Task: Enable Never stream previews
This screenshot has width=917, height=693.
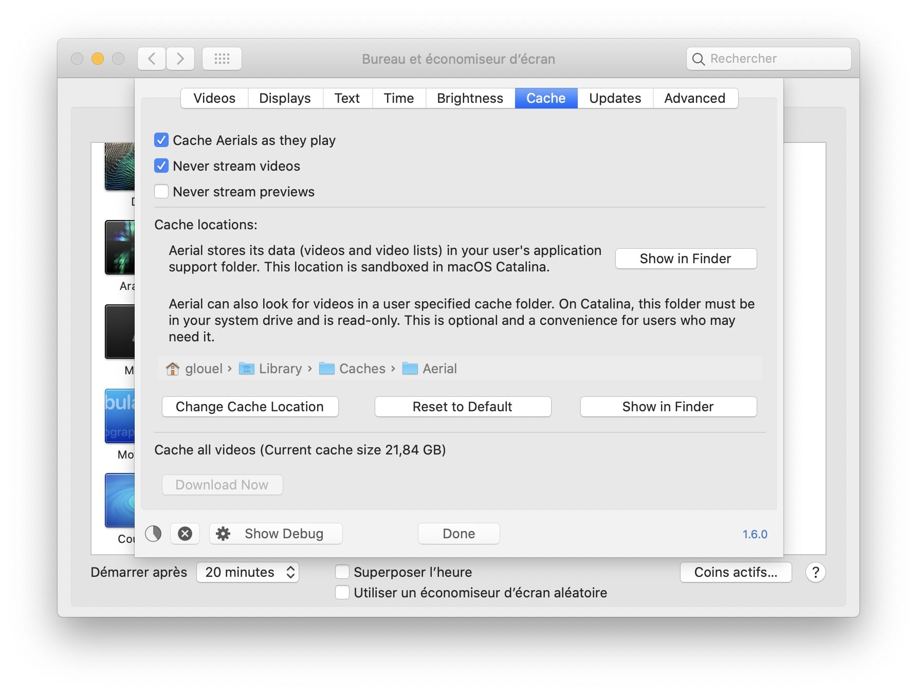Action: tap(161, 191)
